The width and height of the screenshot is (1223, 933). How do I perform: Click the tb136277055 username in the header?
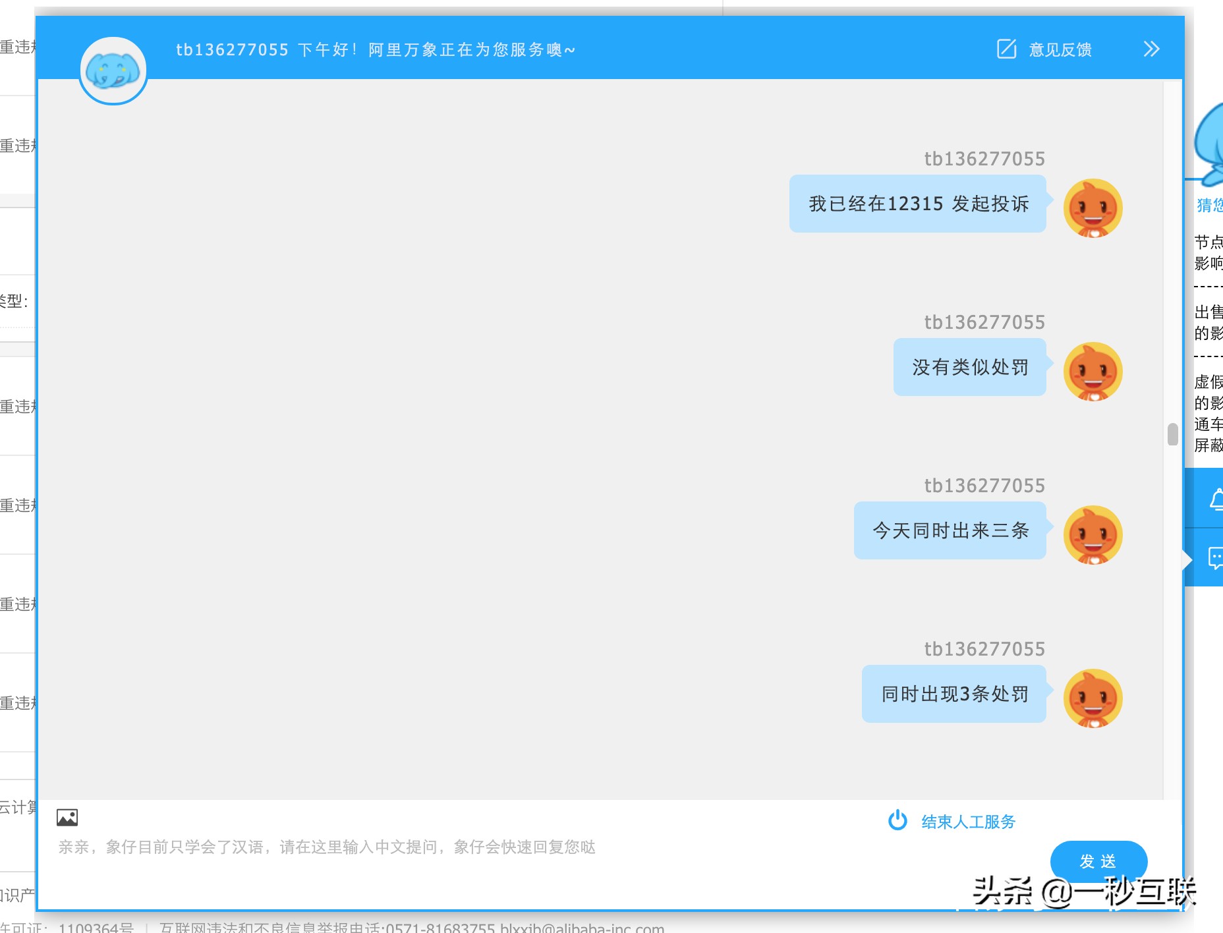click(x=231, y=49)
